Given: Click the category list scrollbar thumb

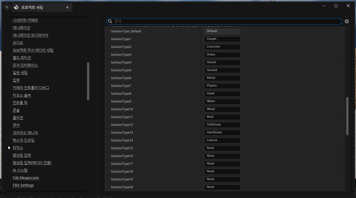Looking at the screenshot, I should click(88, 81).
